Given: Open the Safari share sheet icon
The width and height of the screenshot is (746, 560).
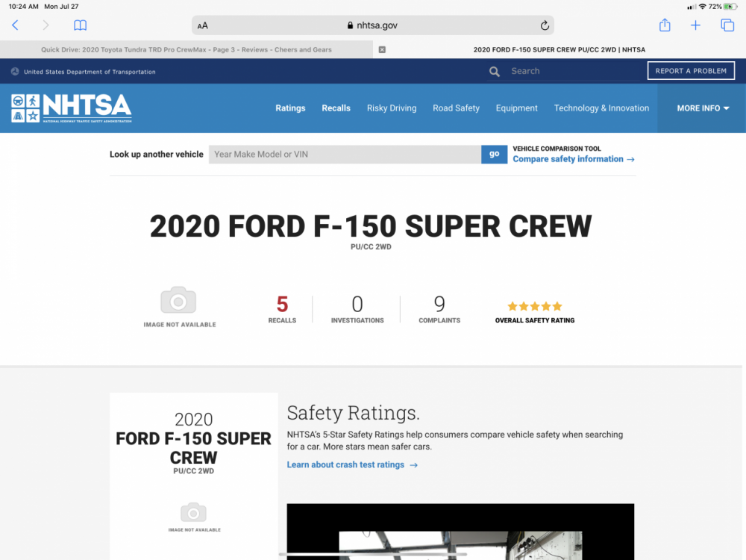Looking at the screenshot, I should (x=665, y=25).
